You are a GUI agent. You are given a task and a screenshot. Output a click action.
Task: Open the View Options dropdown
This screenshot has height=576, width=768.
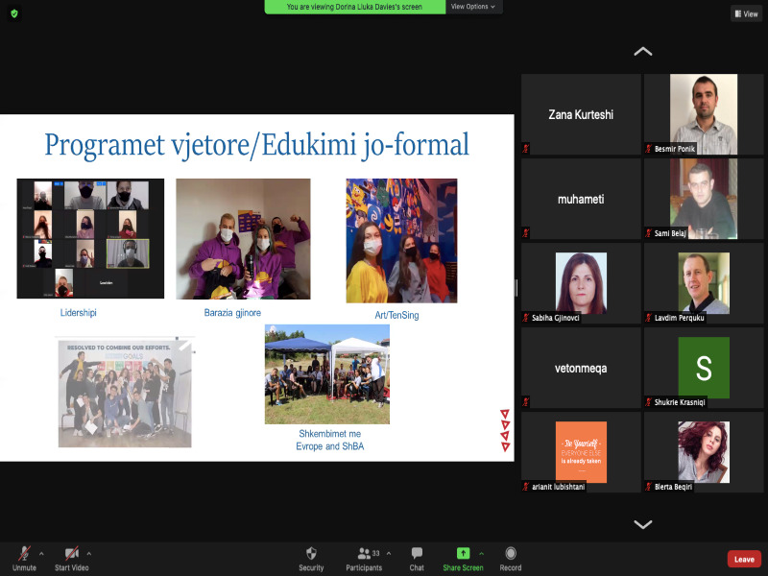click(473, 7)
